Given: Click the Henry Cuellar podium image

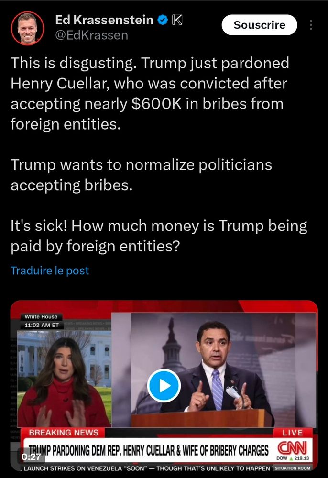Looking at the screenshot, I should [213, 370].
